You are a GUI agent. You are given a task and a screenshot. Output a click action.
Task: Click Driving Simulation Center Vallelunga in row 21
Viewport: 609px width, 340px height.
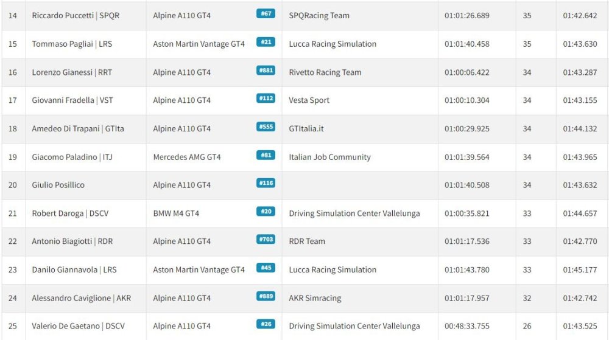(x=354, y=213)
